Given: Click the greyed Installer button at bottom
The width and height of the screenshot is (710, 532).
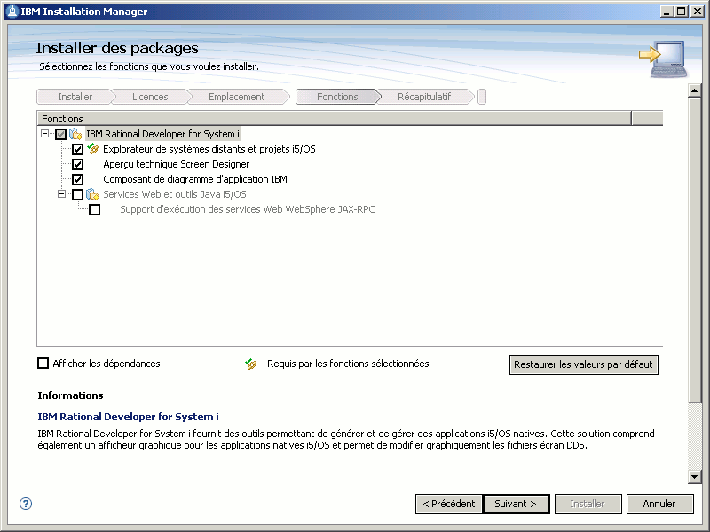Looking at the screenshot, I should coord(588,504).
